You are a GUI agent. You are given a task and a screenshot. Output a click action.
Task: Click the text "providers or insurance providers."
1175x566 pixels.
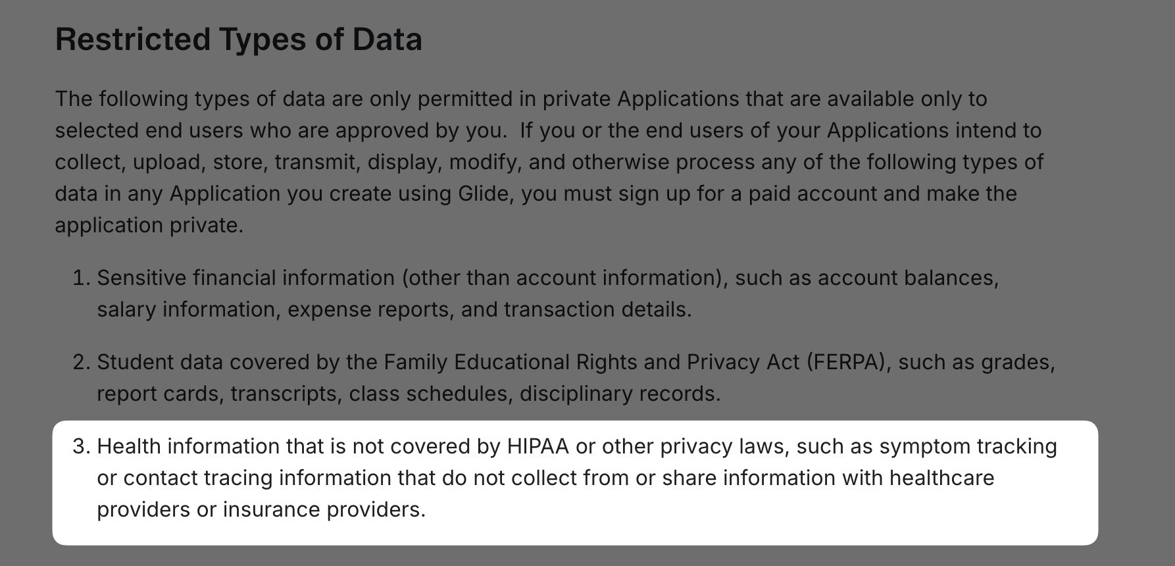click(261, 509)
